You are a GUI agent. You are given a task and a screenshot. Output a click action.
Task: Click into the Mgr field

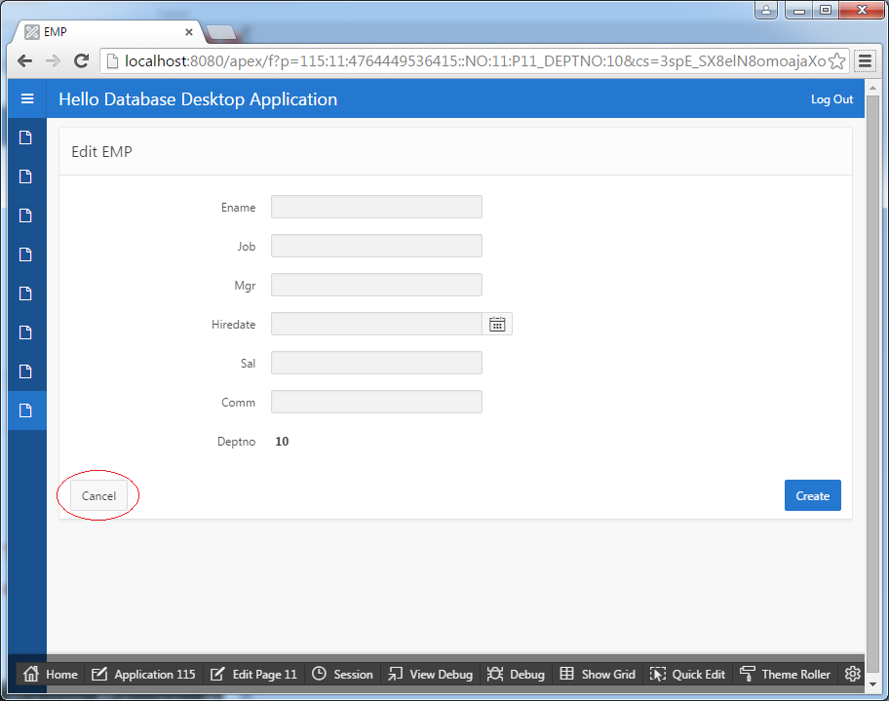(x=376, y=285)
